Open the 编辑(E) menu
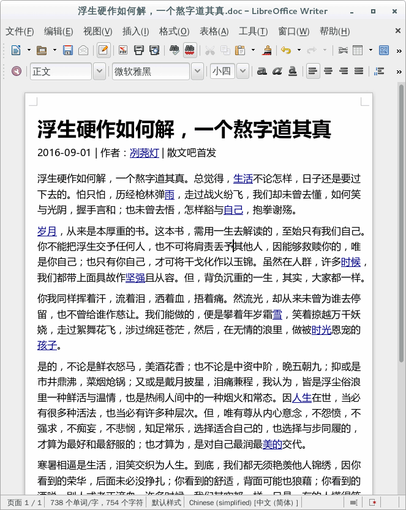The height and width of the screenshot is (510, 406). coord(58,32)
